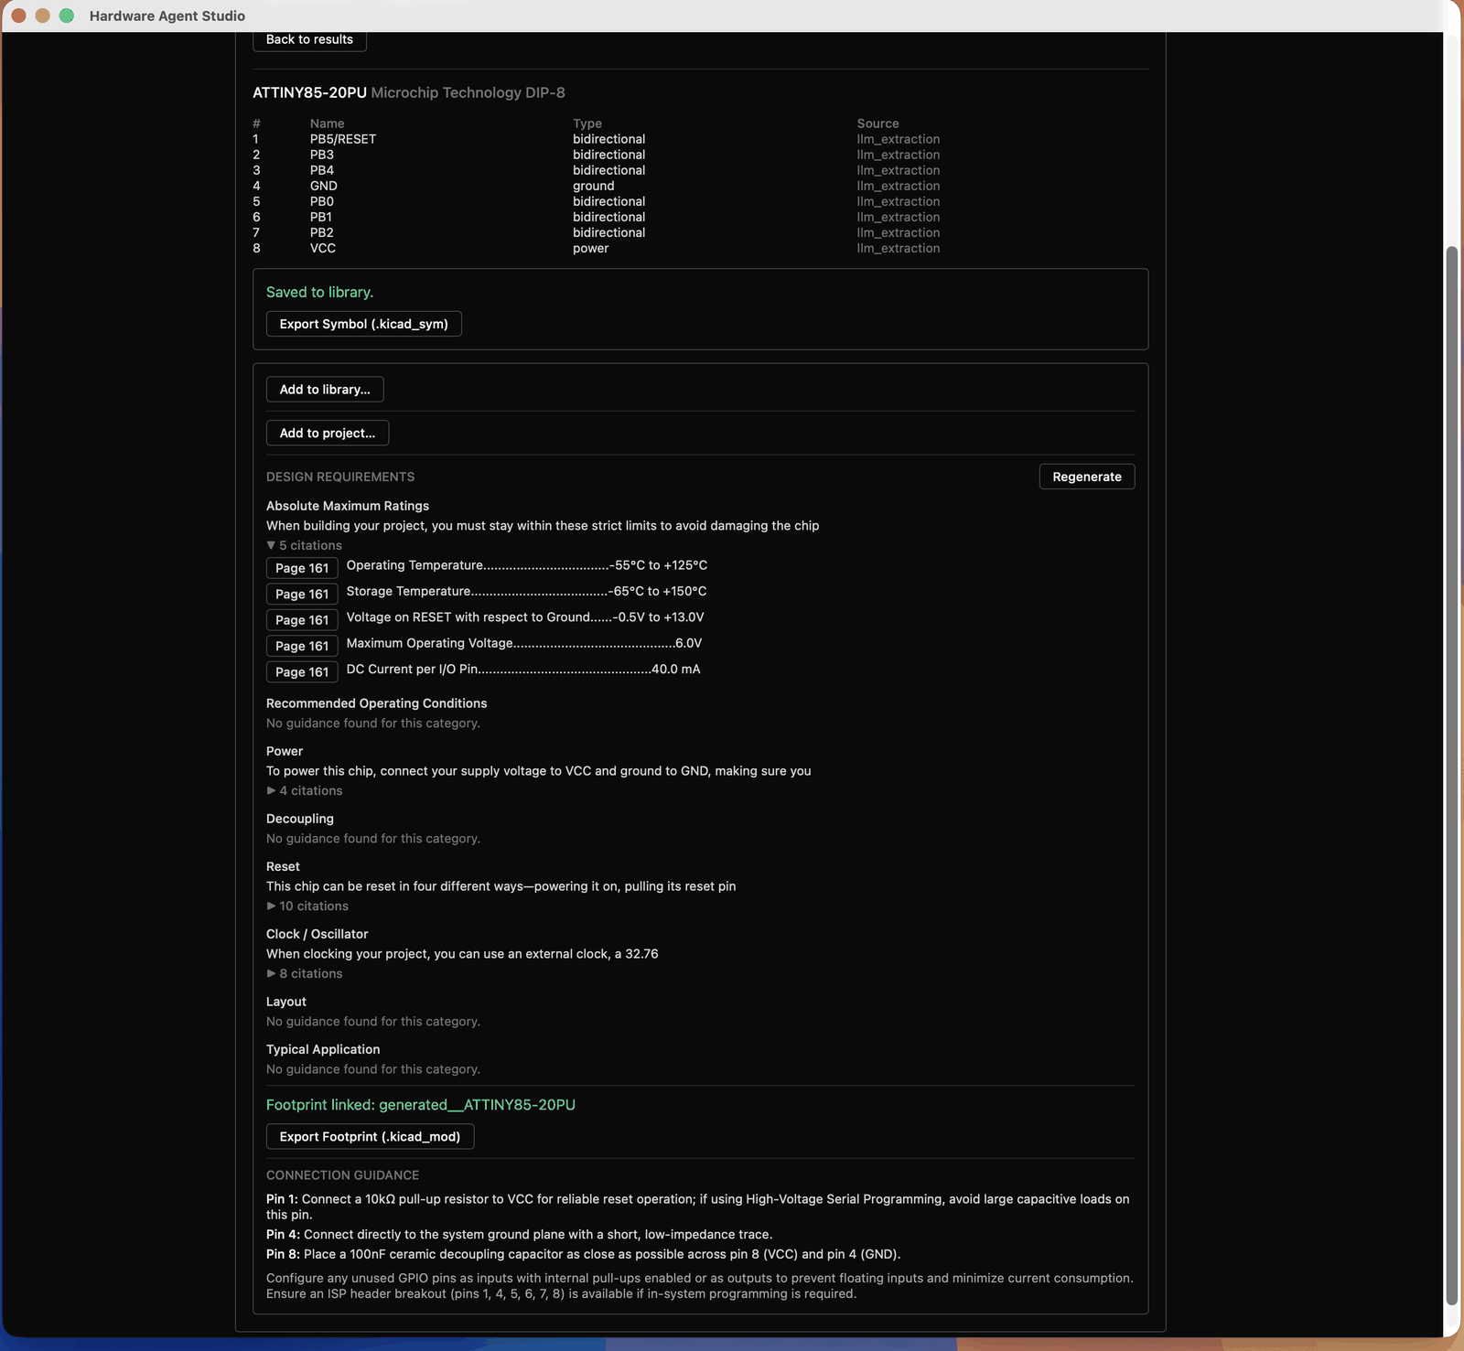Select the PB3 pin name

[x=322, y=155]
